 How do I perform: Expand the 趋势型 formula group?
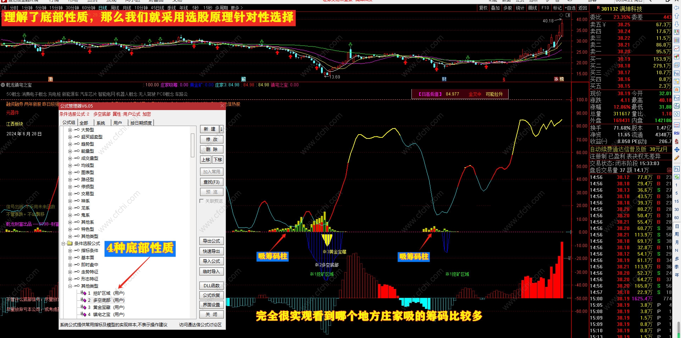(70, 144)
